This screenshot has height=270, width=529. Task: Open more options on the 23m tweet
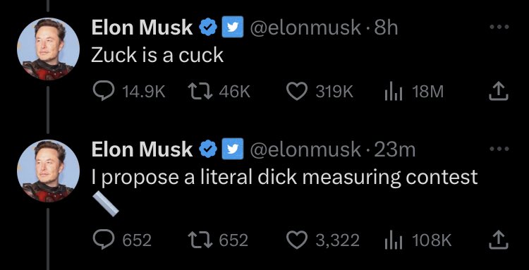499,149
